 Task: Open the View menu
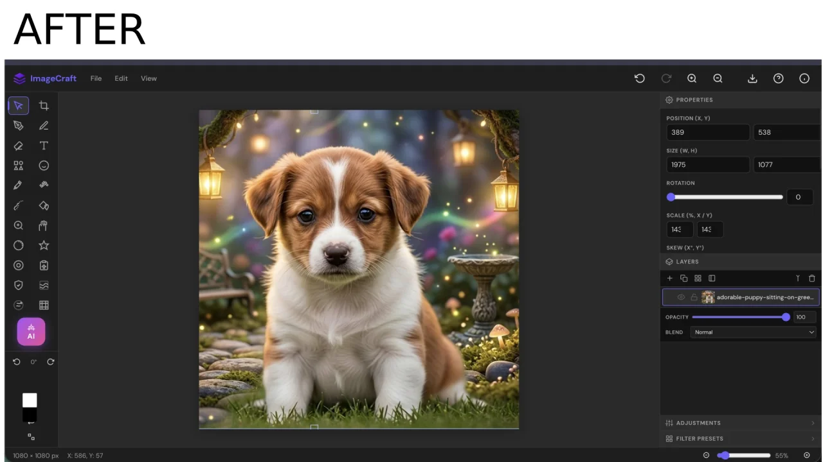(x=149, y=78)
